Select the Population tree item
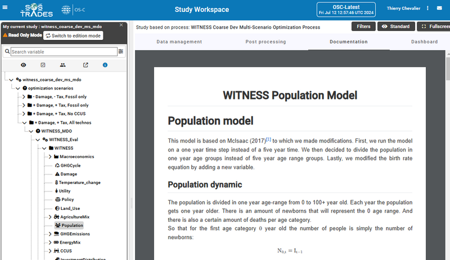Screen dimensions: 450x260 69,225
